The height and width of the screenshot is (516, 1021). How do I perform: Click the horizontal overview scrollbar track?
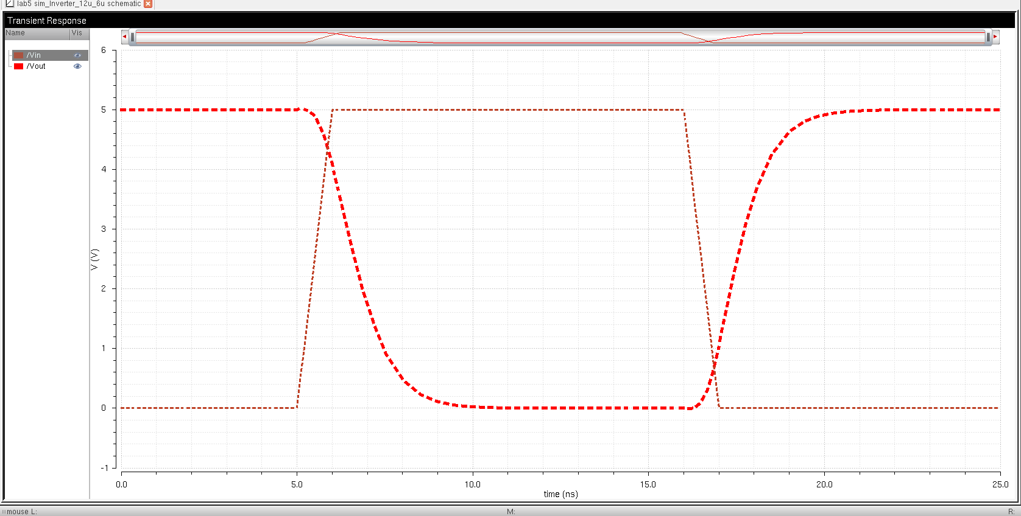560,37
